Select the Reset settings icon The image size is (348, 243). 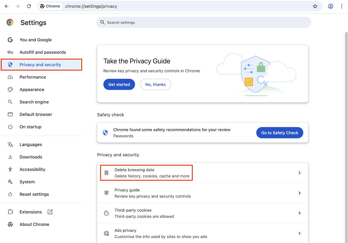pyautogui.click(x=10, y=194)
